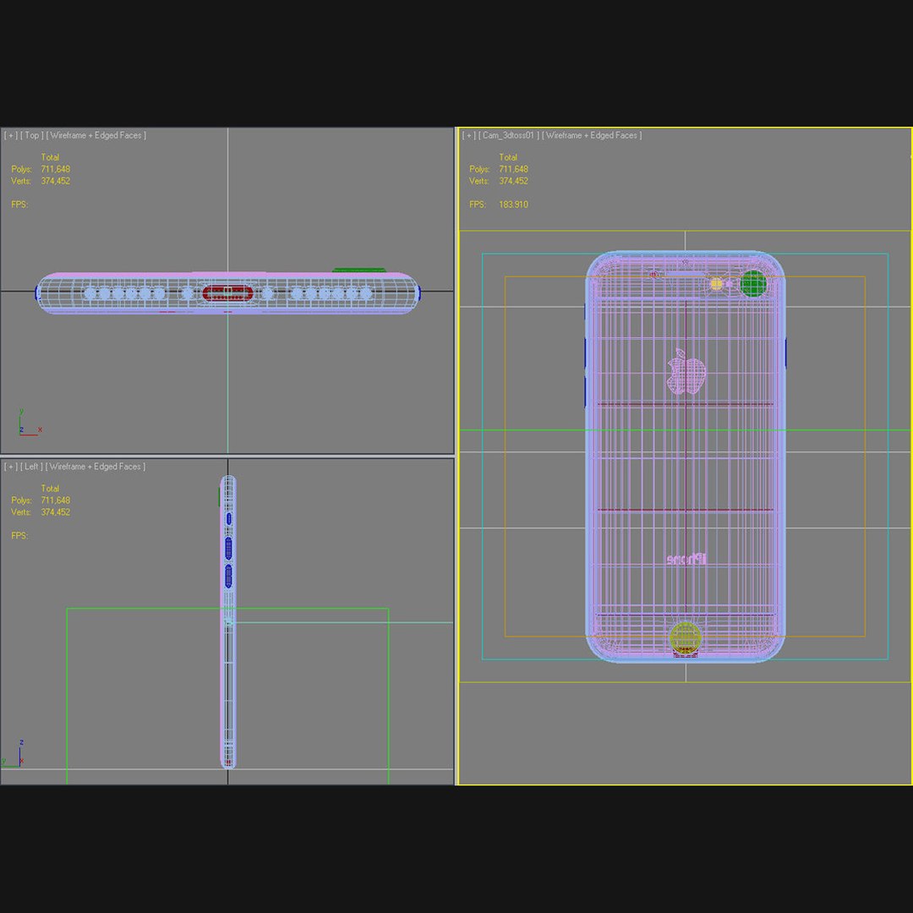The height and width of the screenshot is (913, 913).
Task: Open Top viewport's Wireframe + Edged Faces shading menu
Action: click(96, 135)
